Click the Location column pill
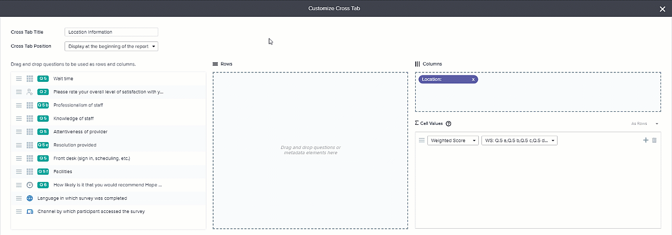 (x=444, y=80)
